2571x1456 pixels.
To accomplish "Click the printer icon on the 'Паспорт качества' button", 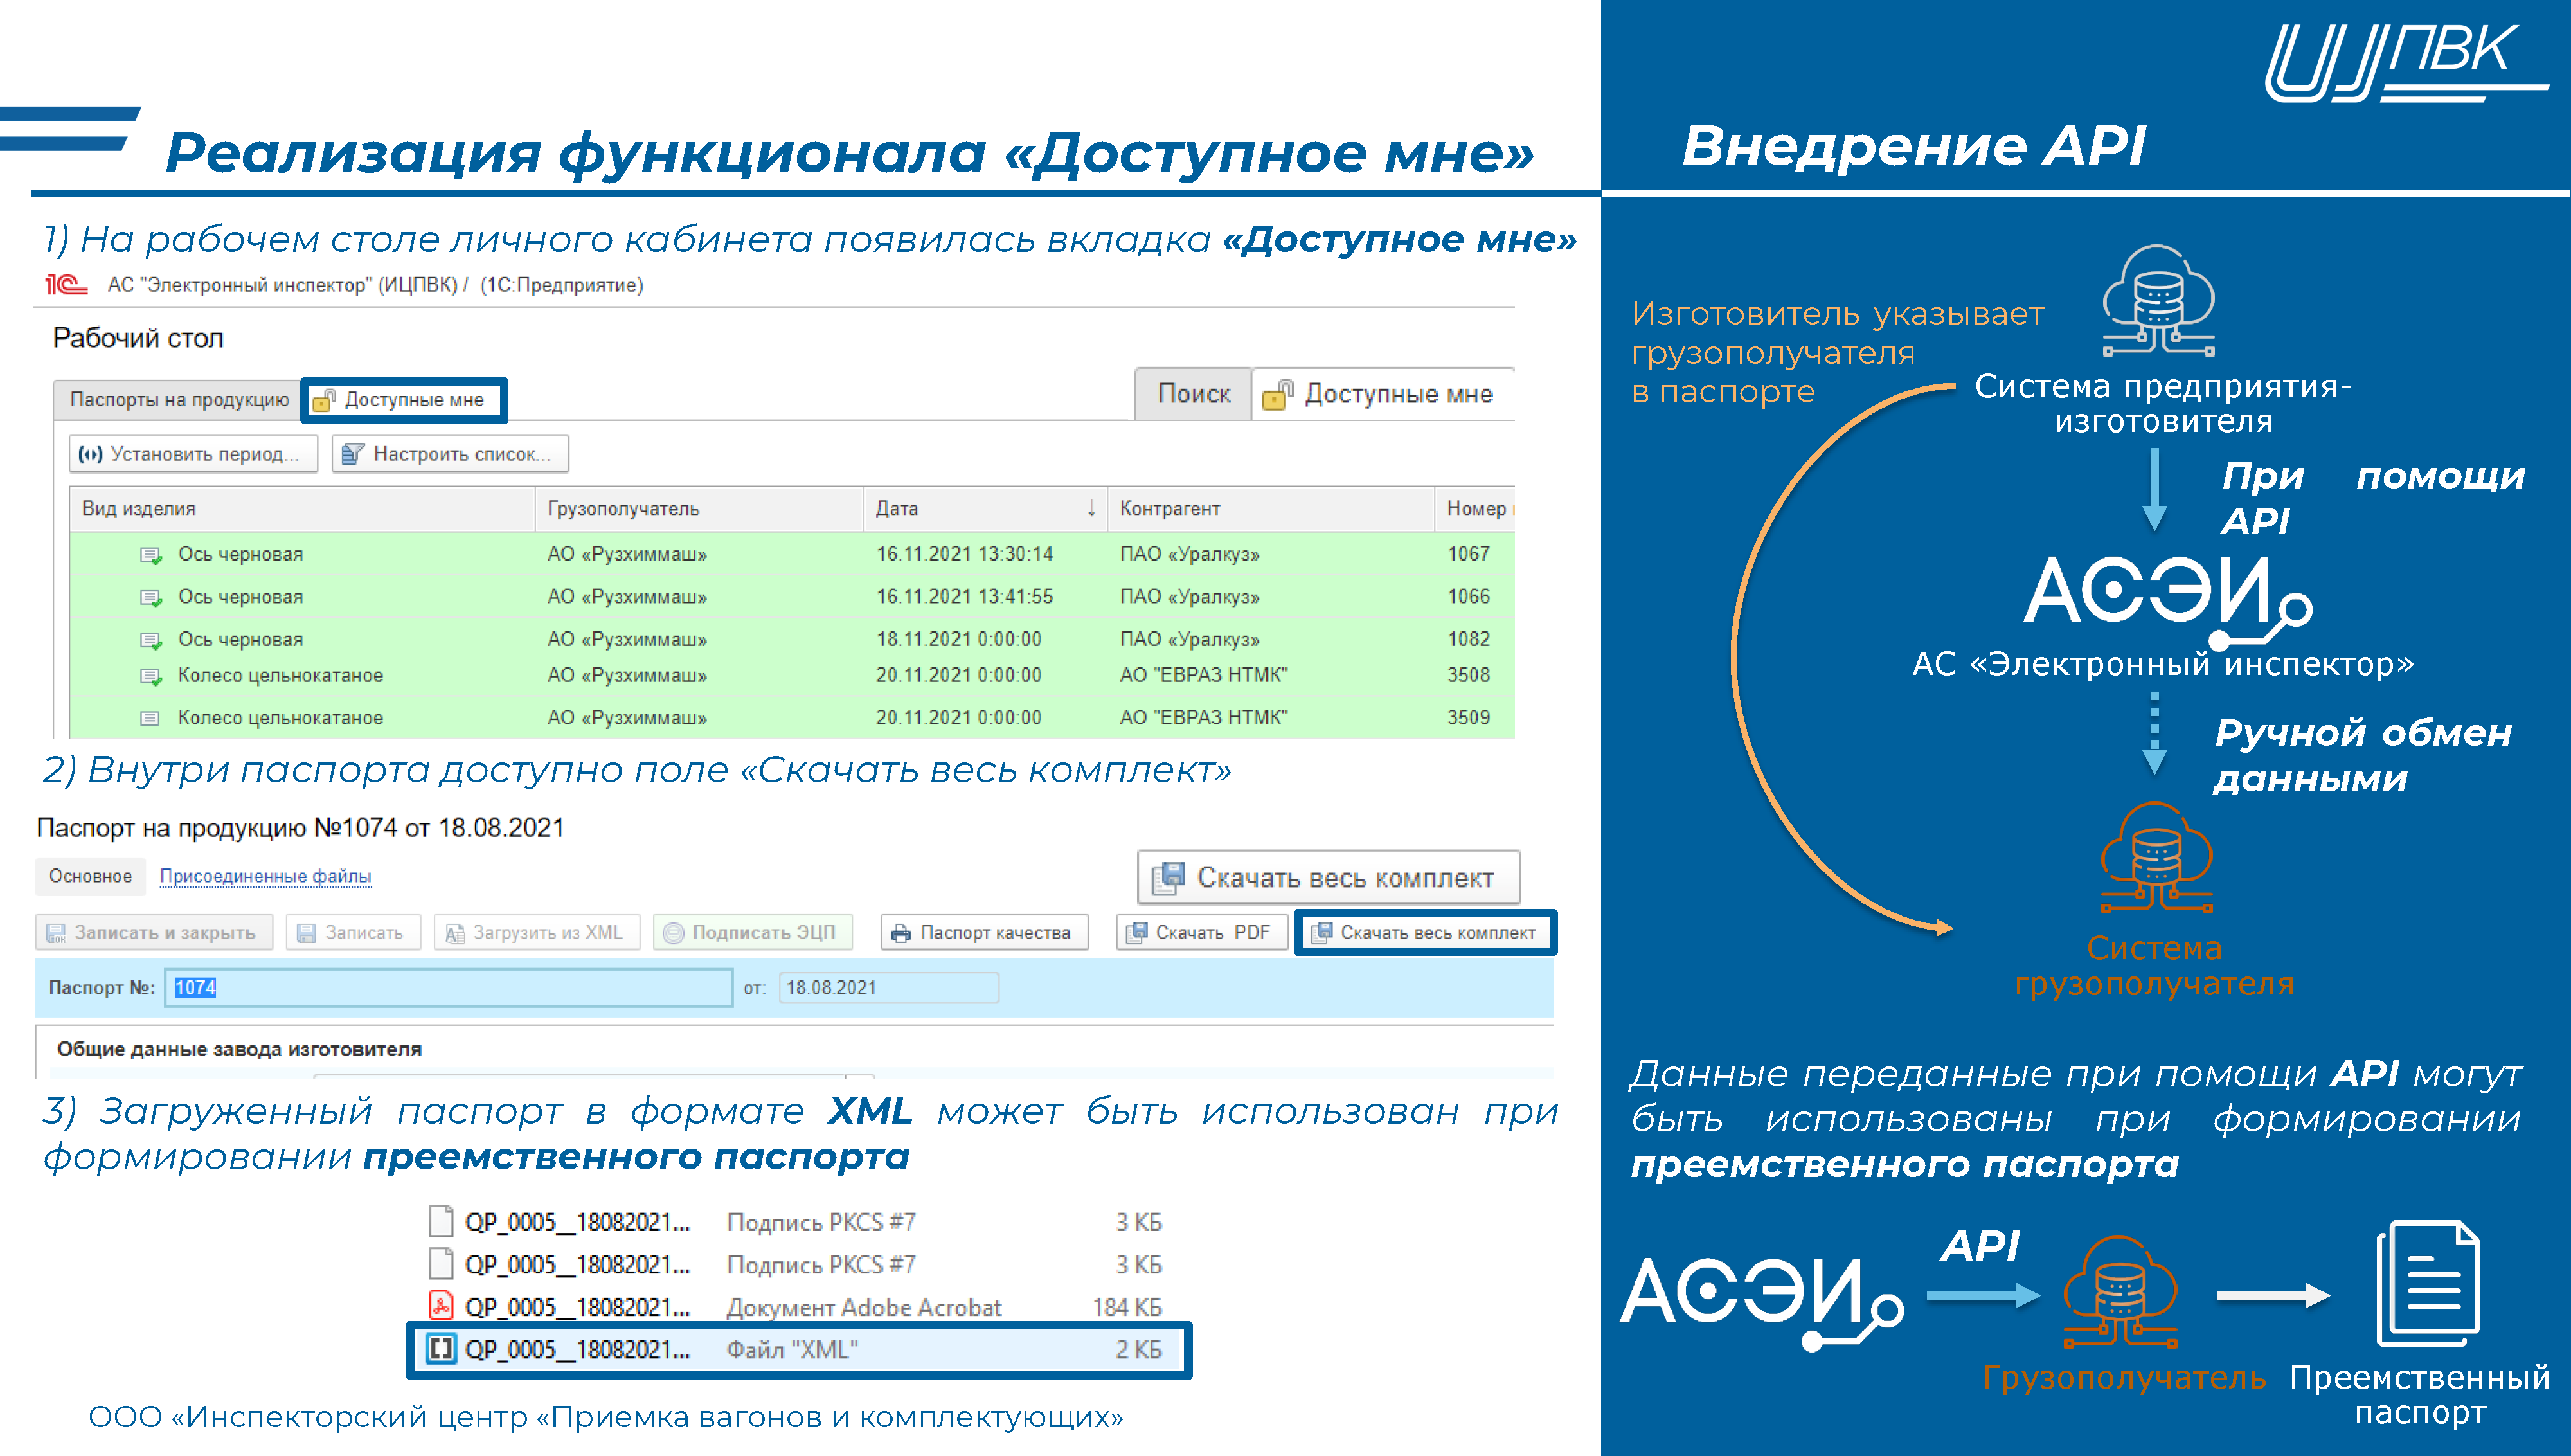I will (x=900, y=933).
